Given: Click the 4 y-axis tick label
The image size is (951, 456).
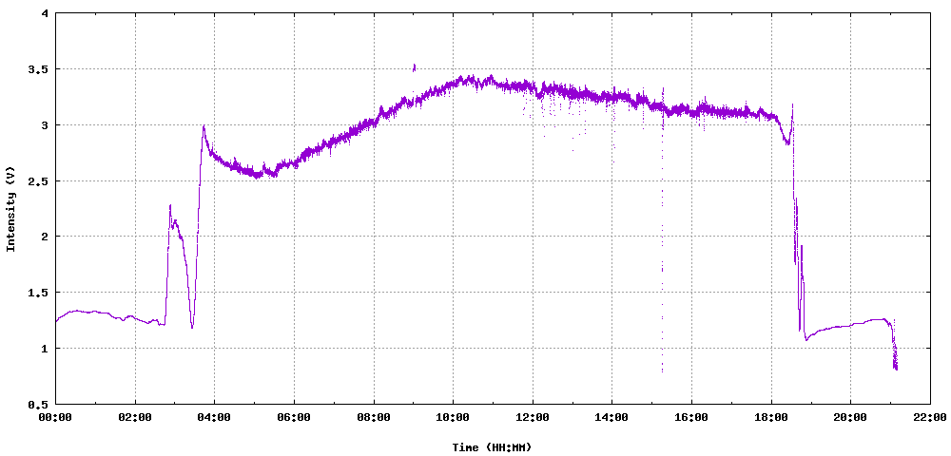Looking at the screenshot, I should (46, 13).
